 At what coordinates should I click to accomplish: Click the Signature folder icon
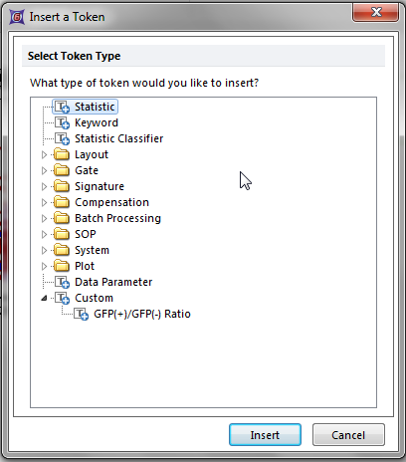62,186
